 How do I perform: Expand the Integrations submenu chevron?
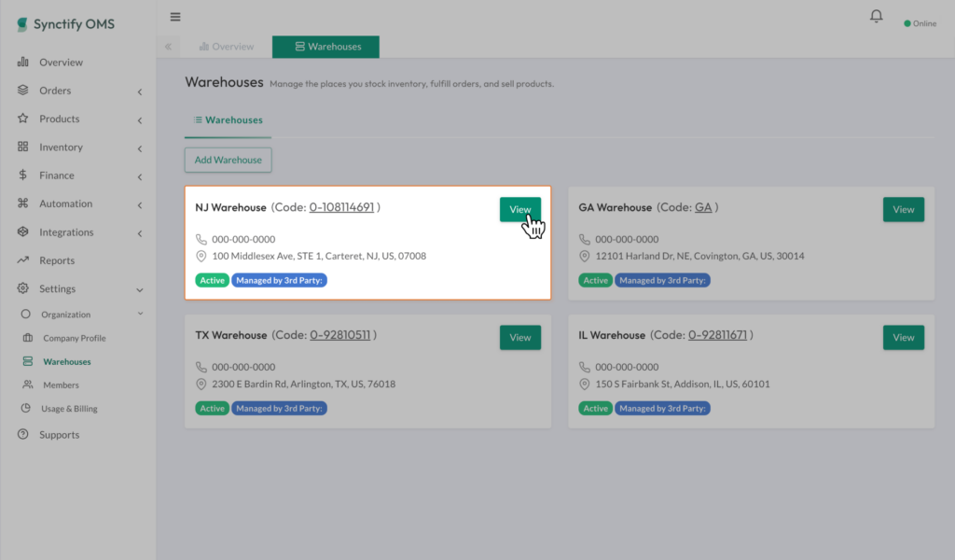[x=140, y=233]
